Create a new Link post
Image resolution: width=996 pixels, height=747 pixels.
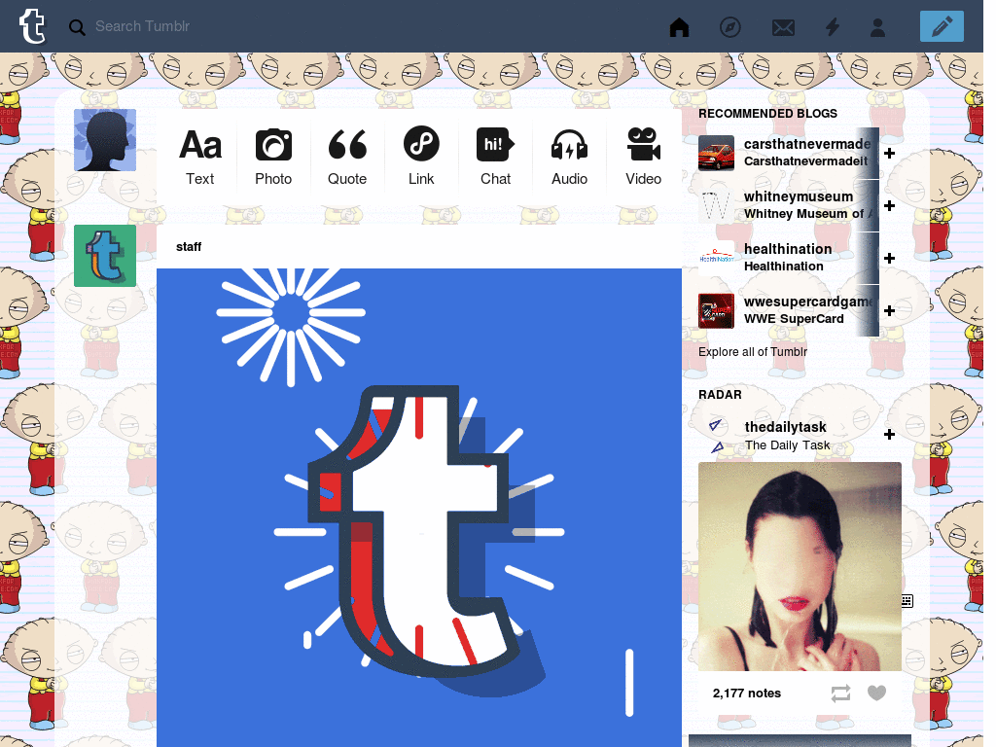click(421, 157)
